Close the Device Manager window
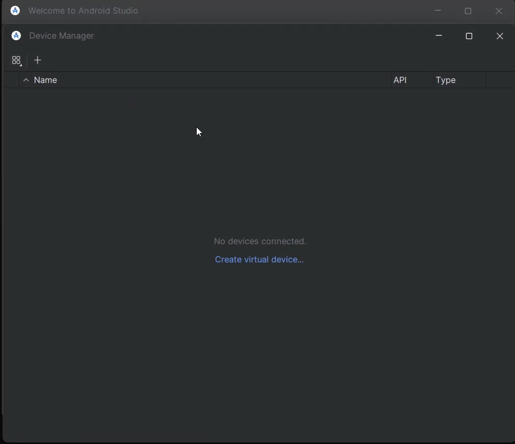Screen dimensions: 515x444 pos(500,36)
